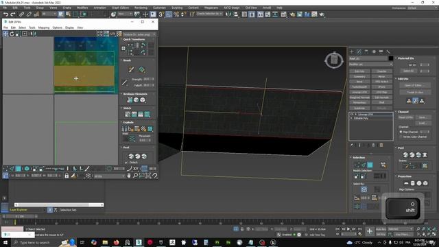The width and height of the screenshot is (439, 247).
Task: Collapse the Material IDs rollout
Action: tap(405, 58)
